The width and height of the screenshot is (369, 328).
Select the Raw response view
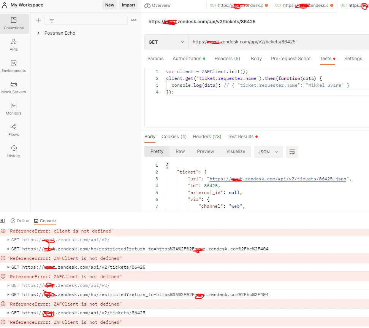tap(180, 151)
